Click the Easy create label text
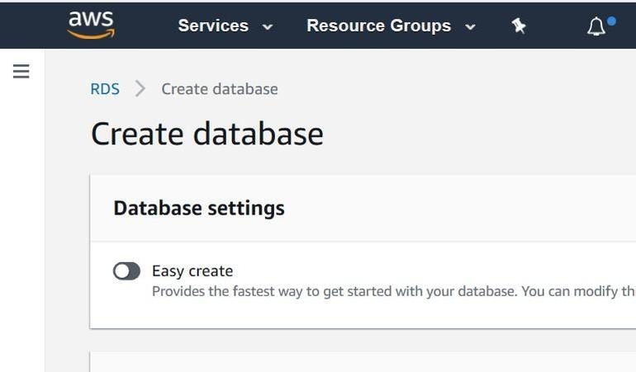This screenshot has width=636, height=372. 192,271
